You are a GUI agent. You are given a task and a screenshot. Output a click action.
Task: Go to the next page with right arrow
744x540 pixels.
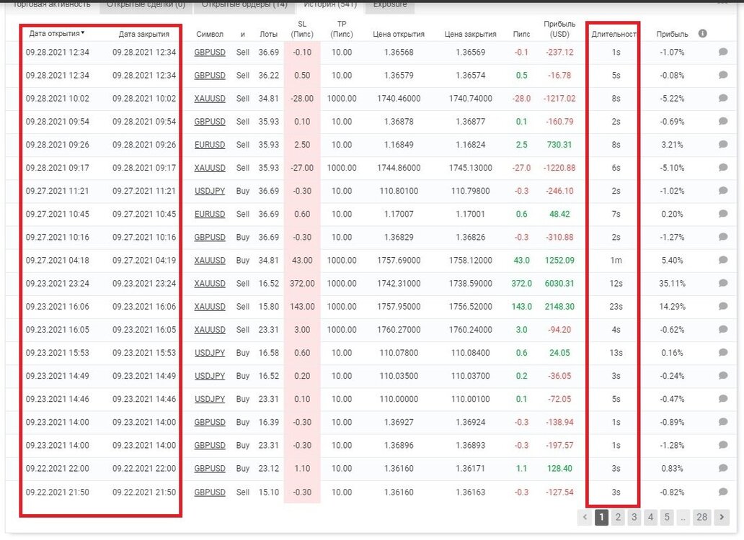(722, 517)
